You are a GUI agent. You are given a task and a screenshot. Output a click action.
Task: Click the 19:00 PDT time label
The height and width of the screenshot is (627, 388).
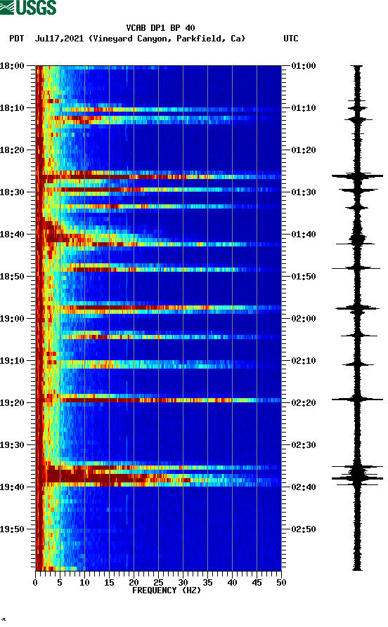[12, 319]
